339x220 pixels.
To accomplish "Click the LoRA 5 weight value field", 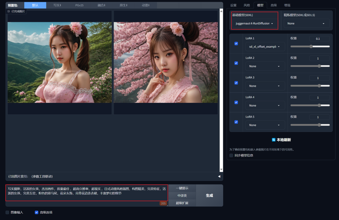I will [320, 117].
